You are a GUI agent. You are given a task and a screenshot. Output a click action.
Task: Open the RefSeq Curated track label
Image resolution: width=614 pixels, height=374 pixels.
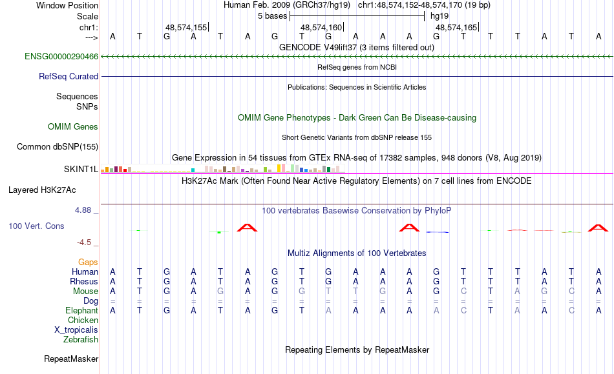click(69, 76)
